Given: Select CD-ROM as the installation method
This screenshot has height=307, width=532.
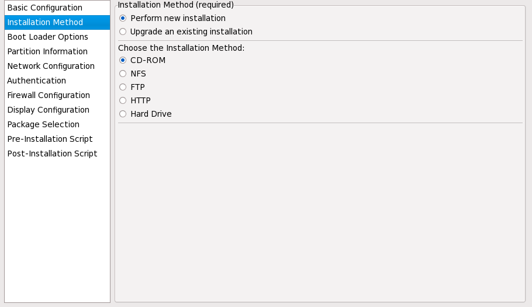Looking at the screenshot, I should pyautogui.click(x=123, y=61).
